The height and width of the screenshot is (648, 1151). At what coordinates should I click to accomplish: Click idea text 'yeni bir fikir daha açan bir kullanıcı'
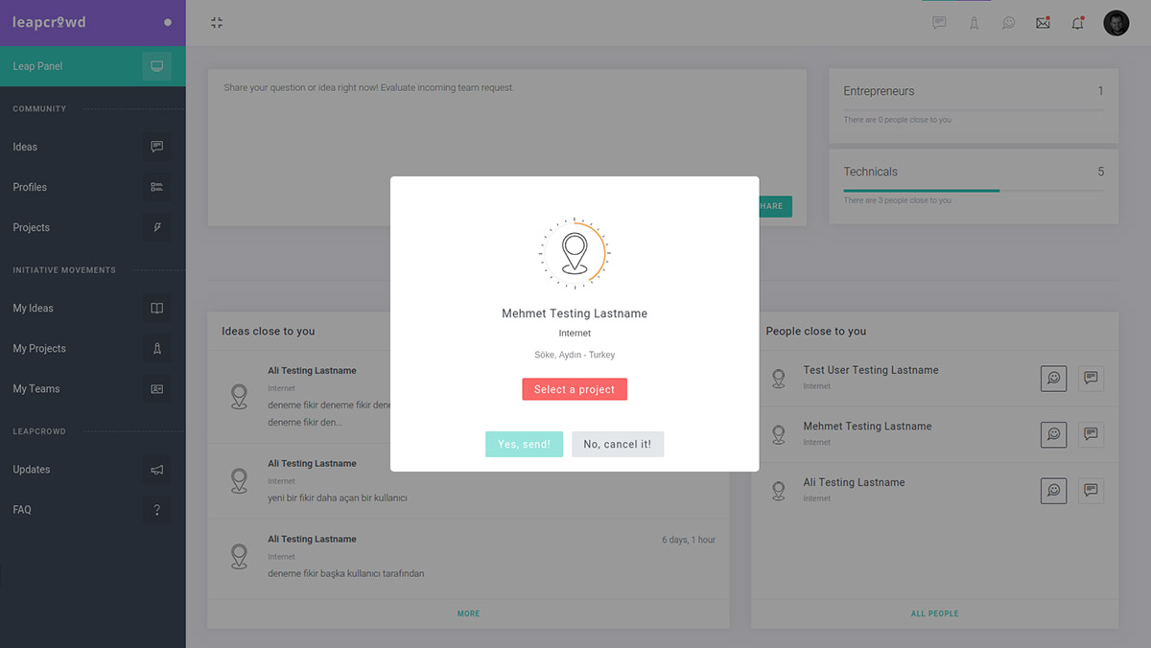338,498
